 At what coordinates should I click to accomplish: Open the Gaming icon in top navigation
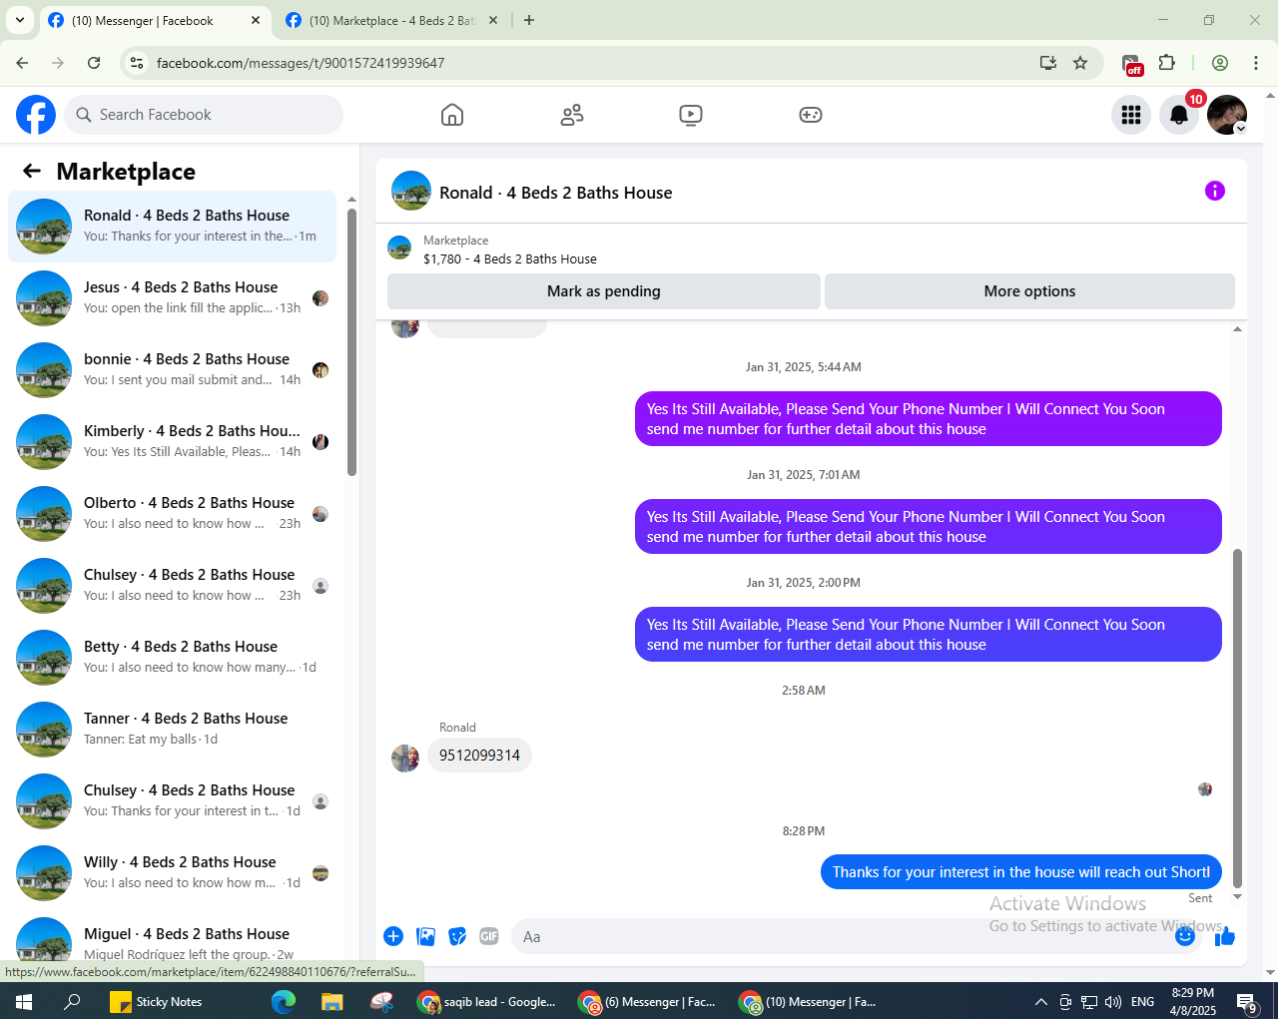click(x=811, y=115)
